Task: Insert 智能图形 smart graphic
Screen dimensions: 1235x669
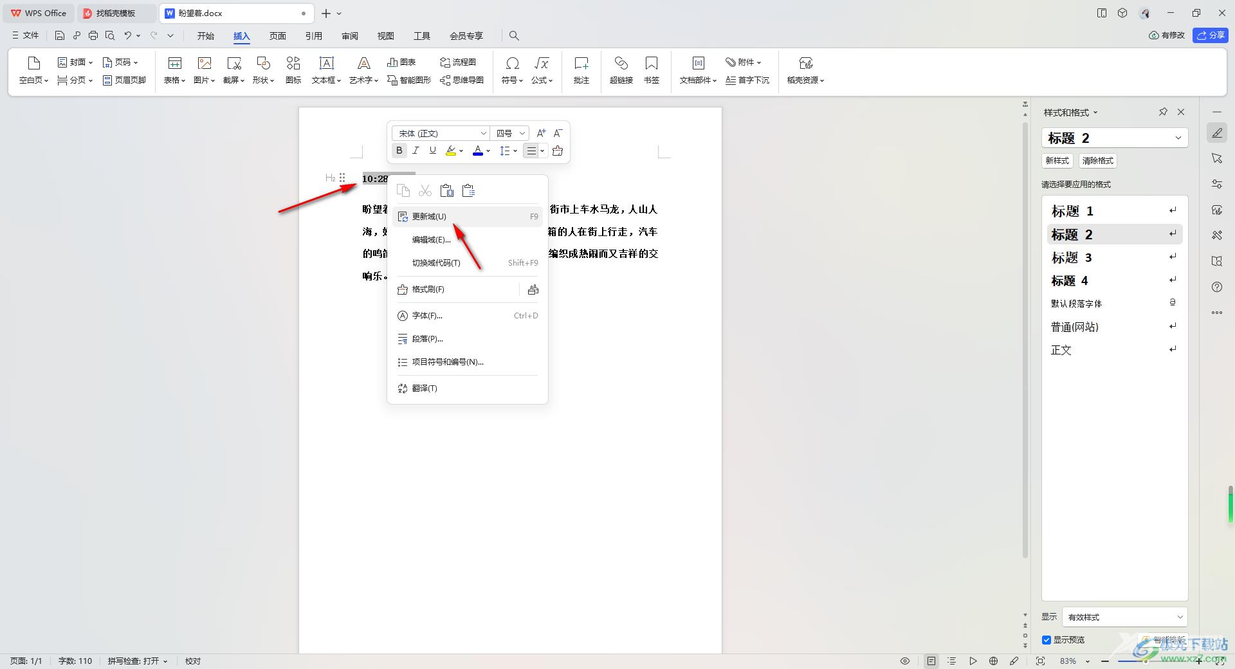Action: 409,80
